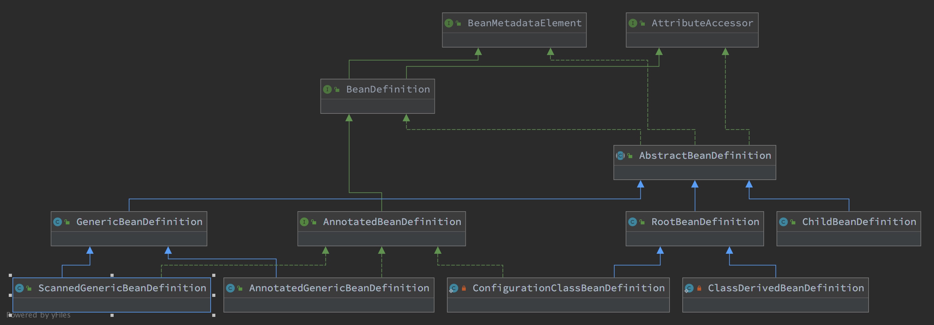Click the interface icon of AnnotatedBeanDefinition
This screenshot has height=325, width=934.
click(304, 222)
